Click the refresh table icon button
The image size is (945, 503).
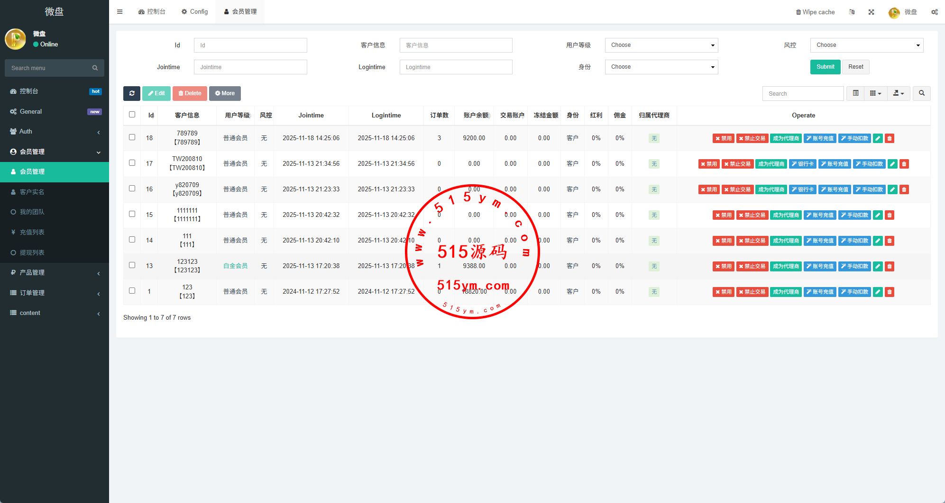pos(132,93)
